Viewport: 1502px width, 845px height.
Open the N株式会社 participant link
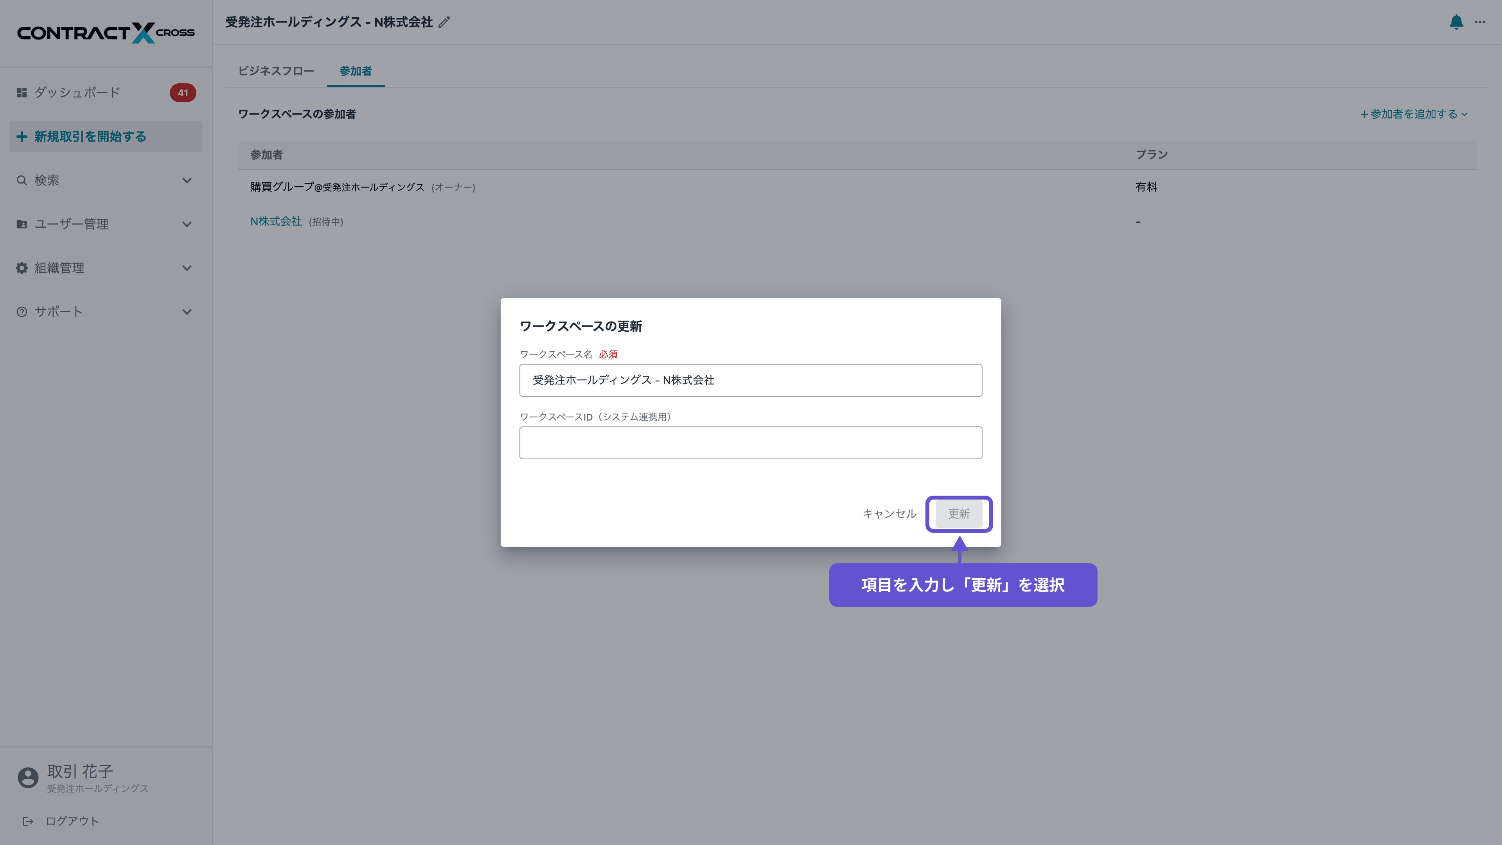pyautogui.click(x=276, y=221)
